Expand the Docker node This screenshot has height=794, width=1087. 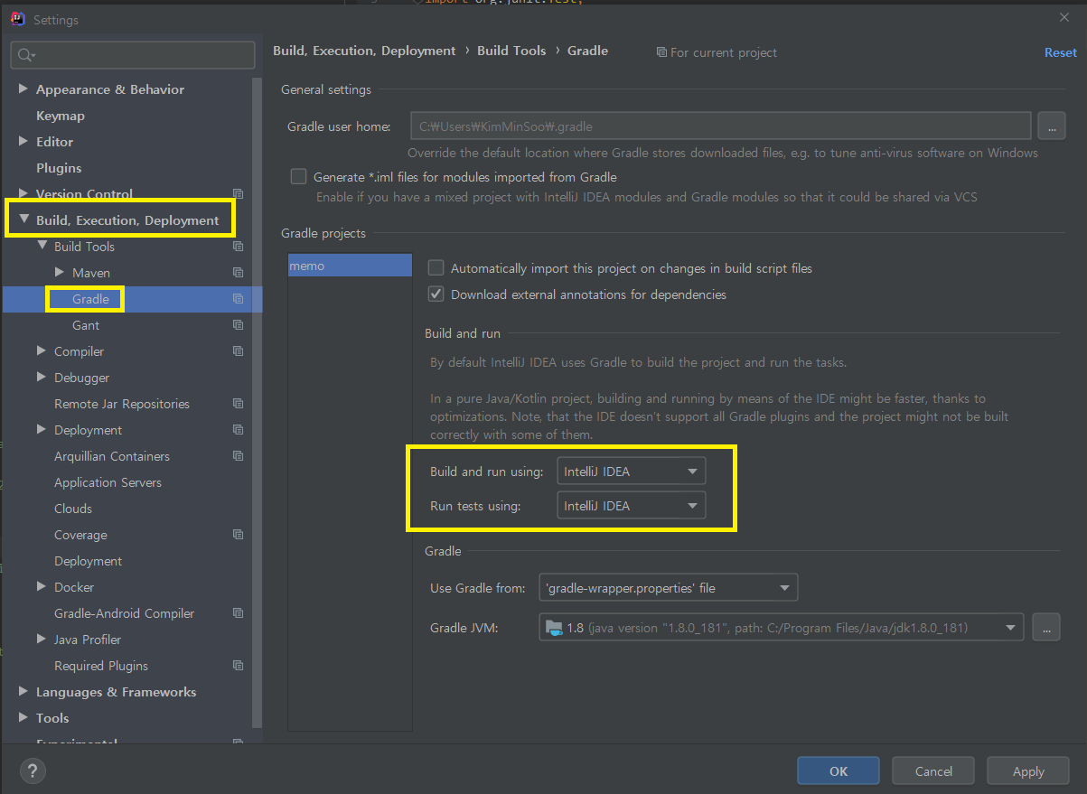pos(42,587)
